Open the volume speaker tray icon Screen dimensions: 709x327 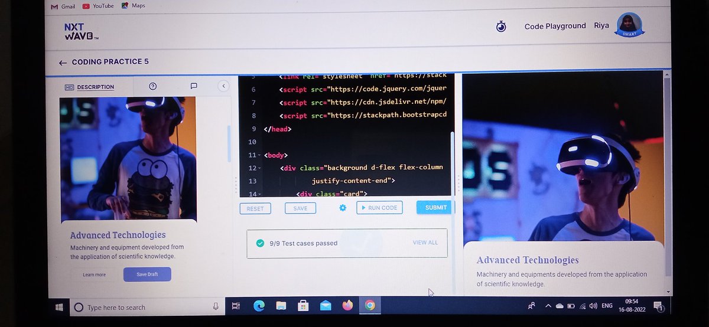click(x=593, y=306)
